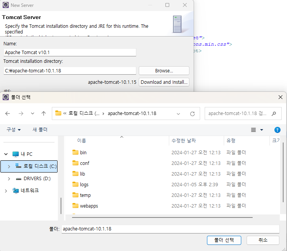The height and width of the screenshot is (251, 287).
Task: Select 내 PC in the navigation tree
Action: [27, 154]
